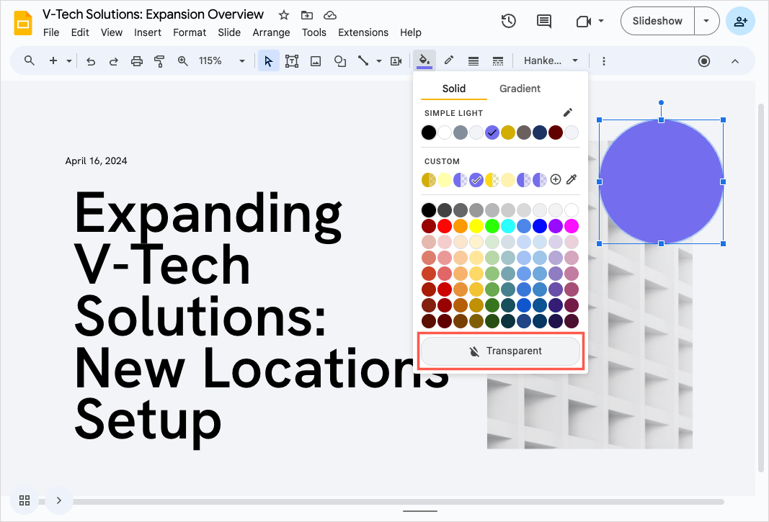769x522 pixels.
Task: Click the border color pencil icon
Action: (448, 61)
